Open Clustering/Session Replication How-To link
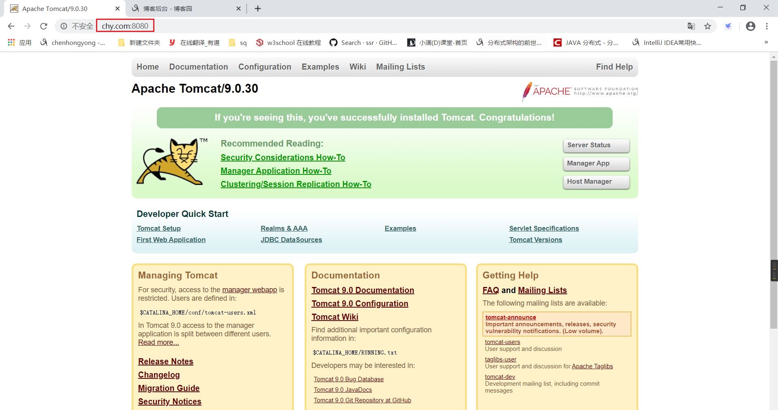 click(x=296, y=184)
